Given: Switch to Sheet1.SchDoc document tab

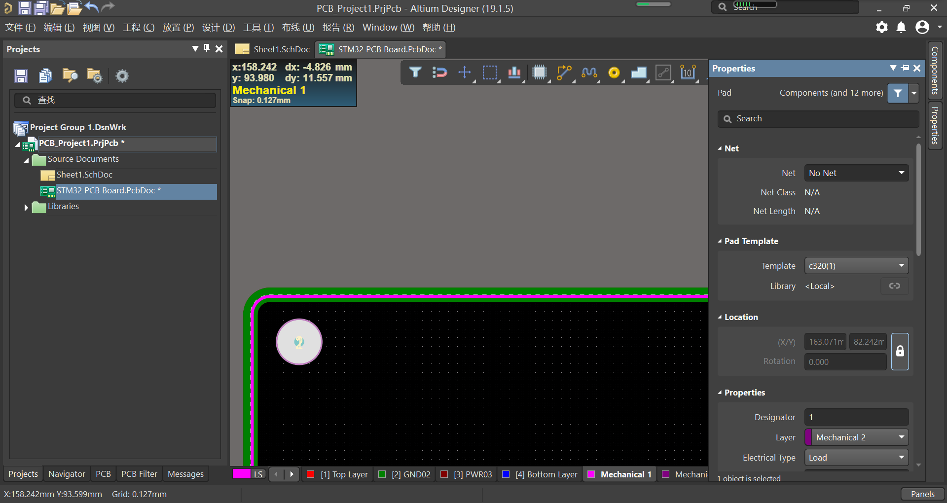Looking at the screenshot, I should (273, 49).
